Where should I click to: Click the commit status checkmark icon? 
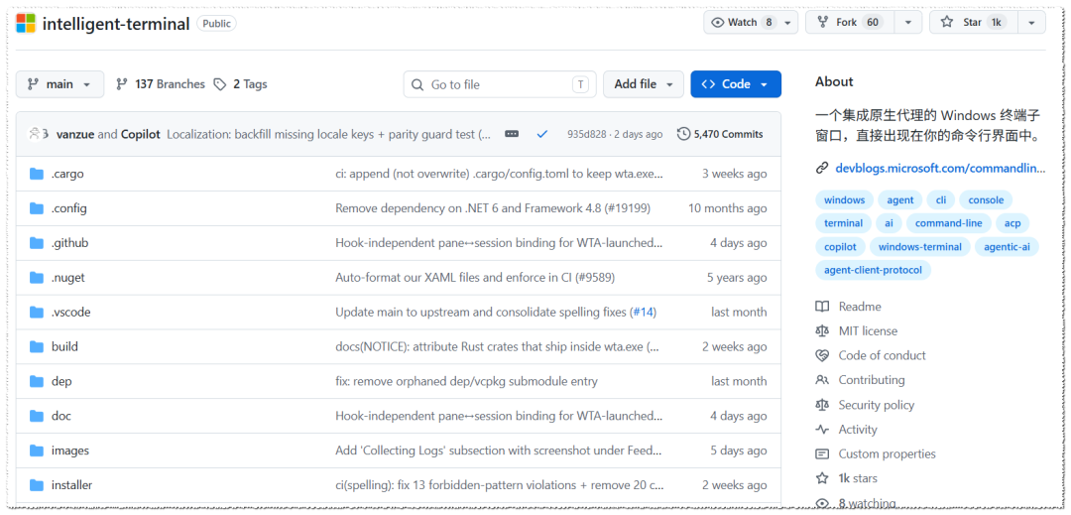542,135
